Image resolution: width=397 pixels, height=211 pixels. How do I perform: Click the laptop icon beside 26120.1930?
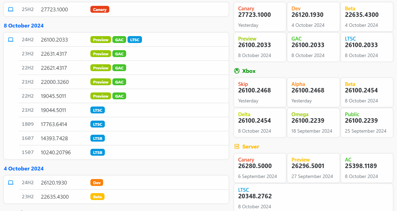tap(11, 182)
